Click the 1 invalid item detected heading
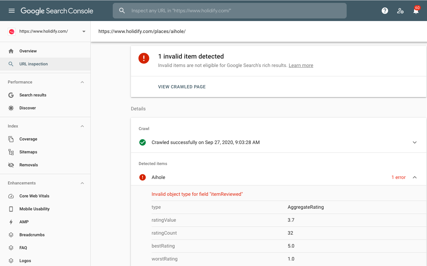427x266 pixels. tap(191, 56)
